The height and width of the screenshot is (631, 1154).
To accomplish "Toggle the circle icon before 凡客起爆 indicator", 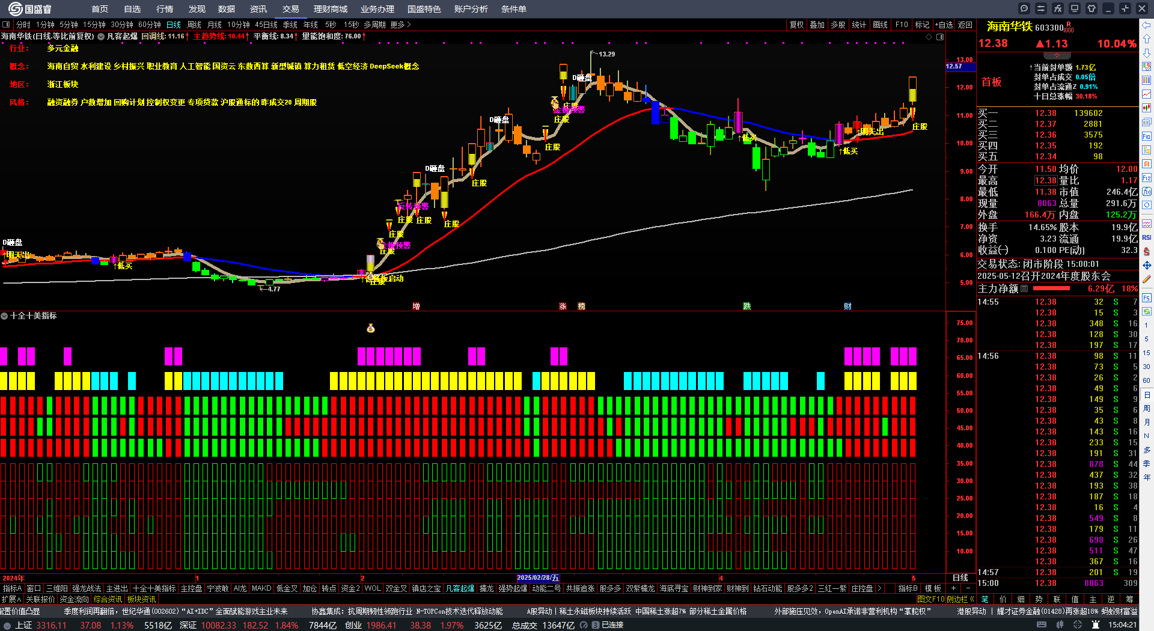I will pos(101,37).
